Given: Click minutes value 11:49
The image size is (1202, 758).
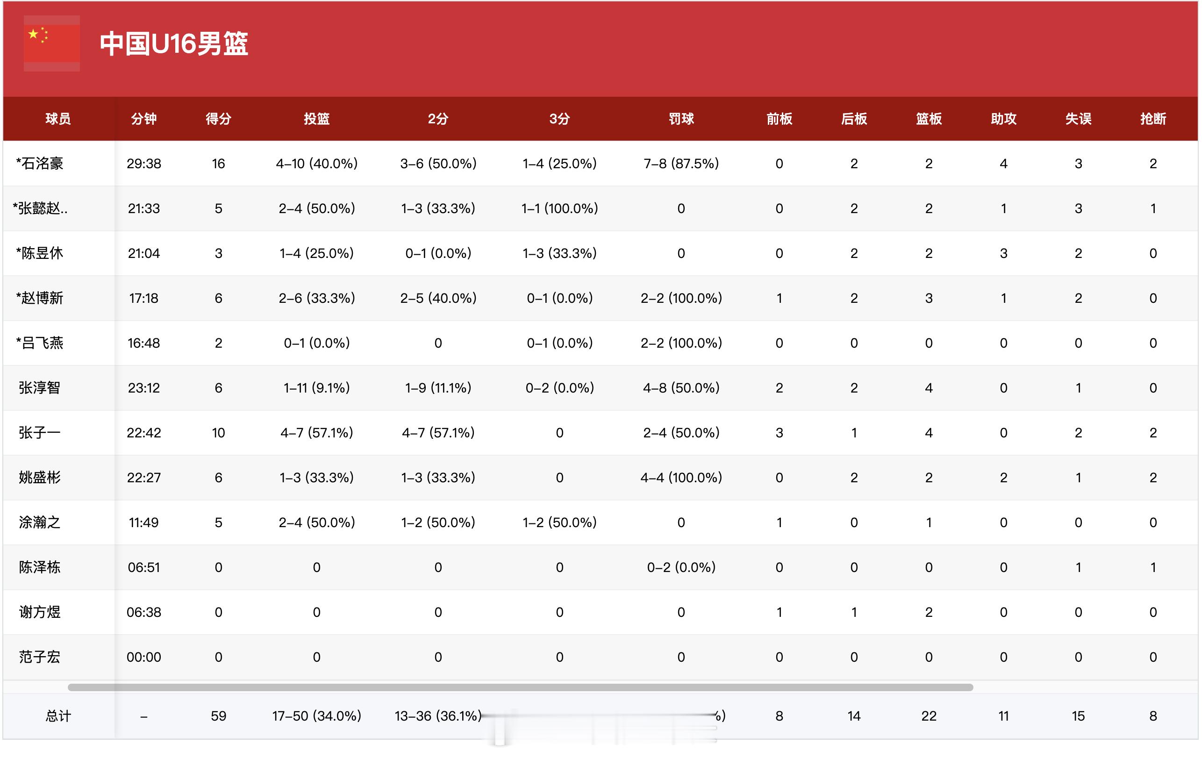Looking at the screenshot, I should pyautogui.click(x=144, y=522).
